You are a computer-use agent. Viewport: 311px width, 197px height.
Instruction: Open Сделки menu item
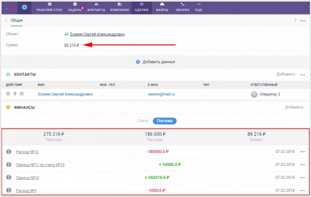(x=142, y=7)
